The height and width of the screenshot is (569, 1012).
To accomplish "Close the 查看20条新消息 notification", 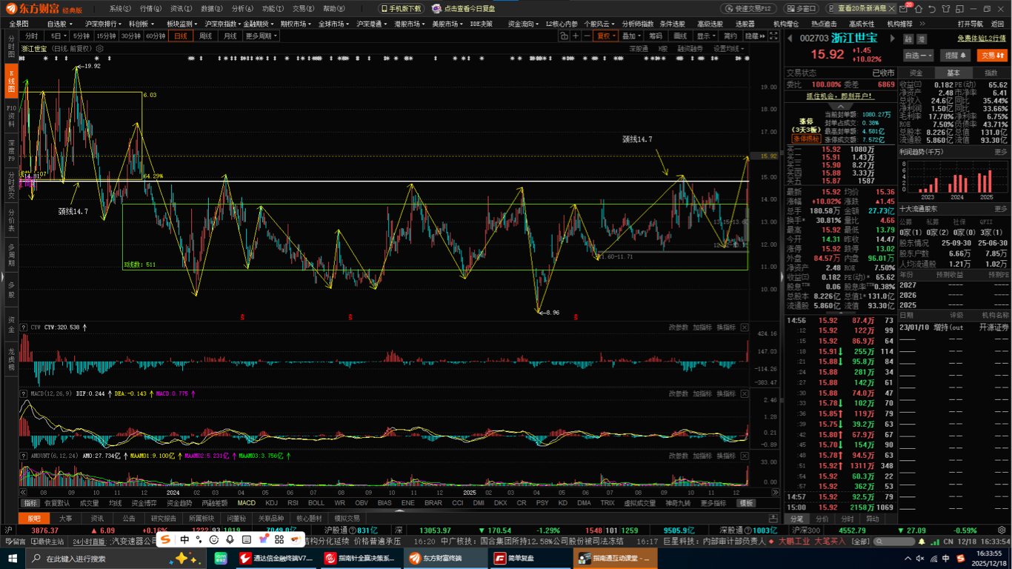I will (x=892, y=8).
